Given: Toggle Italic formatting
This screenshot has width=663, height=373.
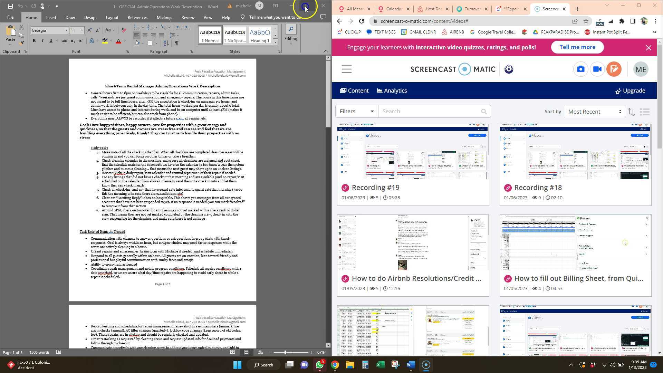Looking at the screenshot, I should pyautogui.click(x=42, y=41).
